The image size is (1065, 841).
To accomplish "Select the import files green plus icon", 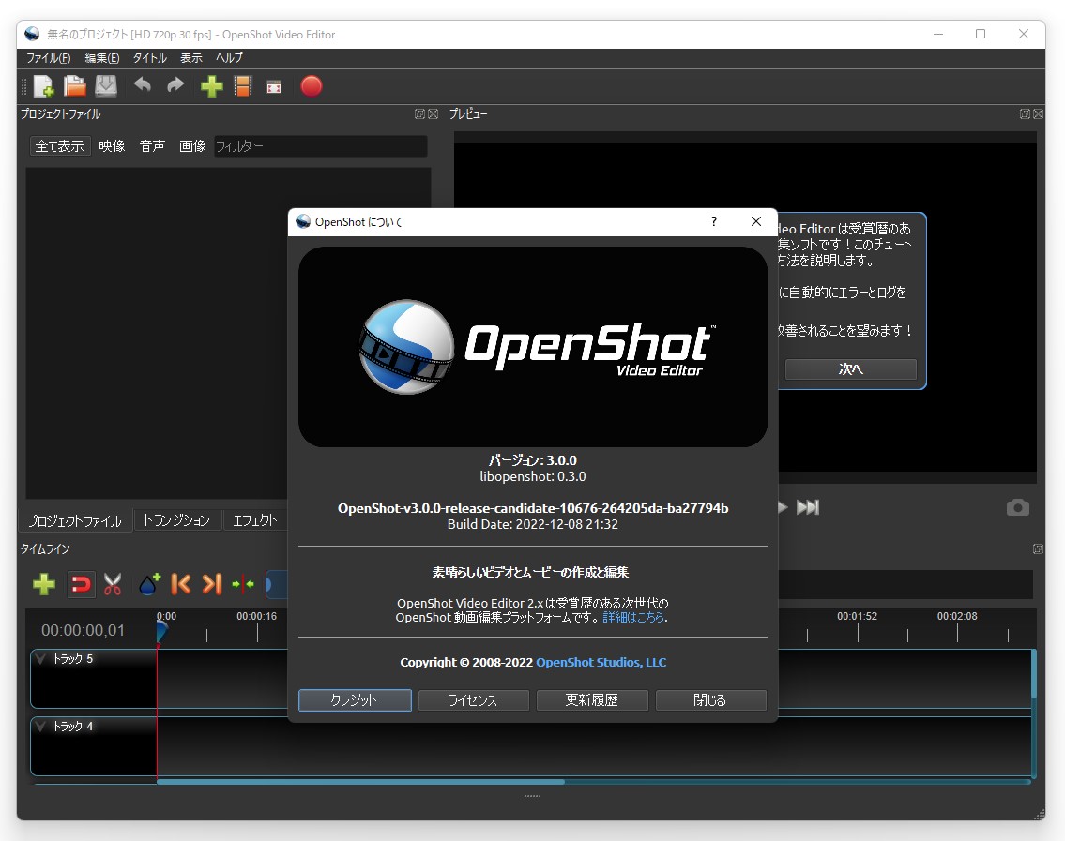I will pyautogui.click(x=211, y=86).
